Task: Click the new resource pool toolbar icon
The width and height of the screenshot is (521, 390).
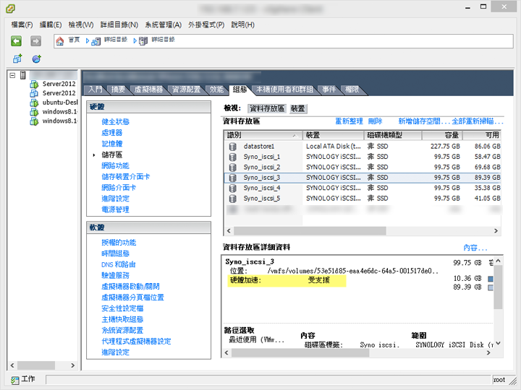Action: pyautogui.click(x=37, y=59)
